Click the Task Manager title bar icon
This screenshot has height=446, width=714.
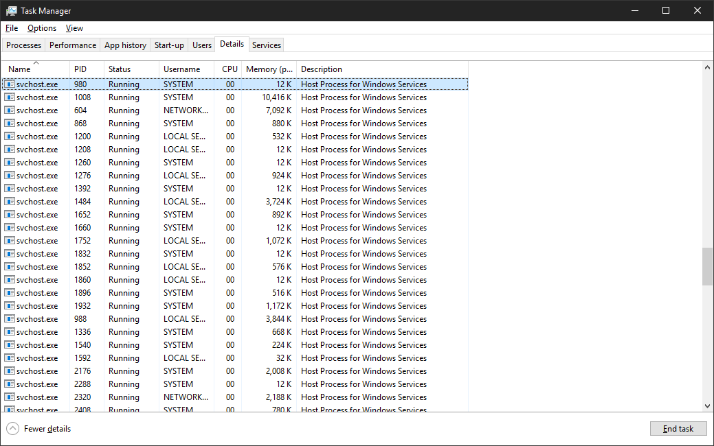point(12,10)
